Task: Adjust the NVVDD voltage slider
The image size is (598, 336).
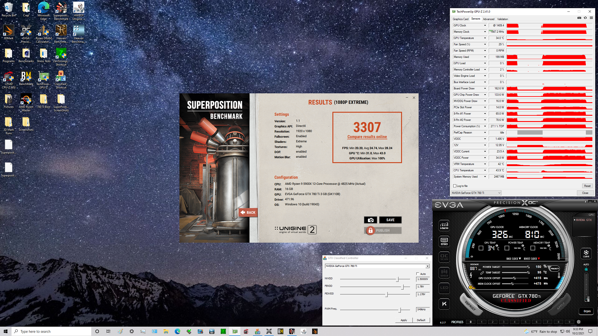Action: tap(397, 279)
